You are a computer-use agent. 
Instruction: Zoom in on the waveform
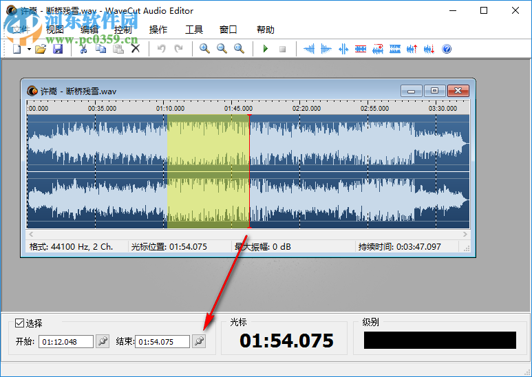(x=204, y=49)
